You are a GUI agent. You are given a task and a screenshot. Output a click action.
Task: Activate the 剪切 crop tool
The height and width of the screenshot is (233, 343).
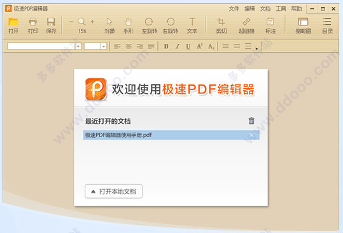(221, 25)
